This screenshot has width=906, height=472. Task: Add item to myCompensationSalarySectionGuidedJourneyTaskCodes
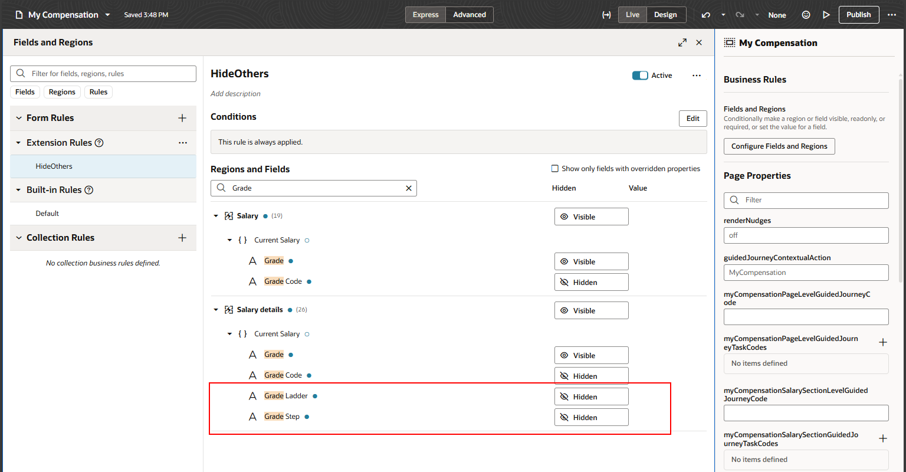point(883,438)
